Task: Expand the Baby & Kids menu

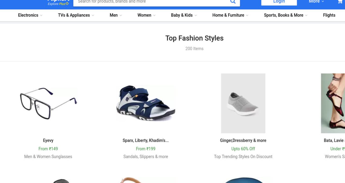Action: coord(184,15)
